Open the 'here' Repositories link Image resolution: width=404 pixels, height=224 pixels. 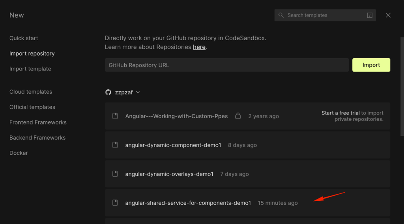[x=199, y=47]
